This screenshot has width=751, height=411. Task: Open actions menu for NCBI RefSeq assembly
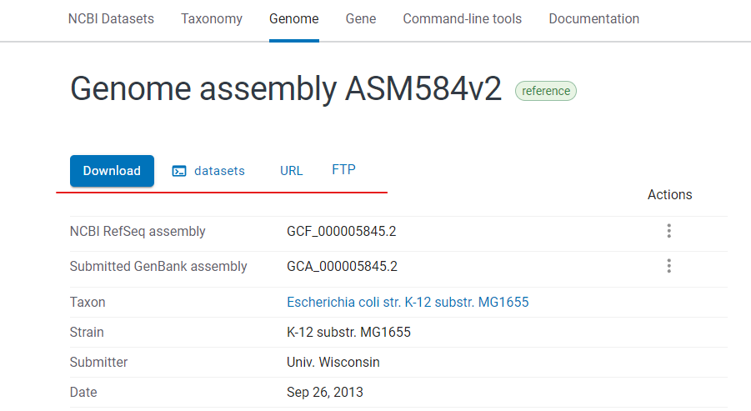pos(669,231)
